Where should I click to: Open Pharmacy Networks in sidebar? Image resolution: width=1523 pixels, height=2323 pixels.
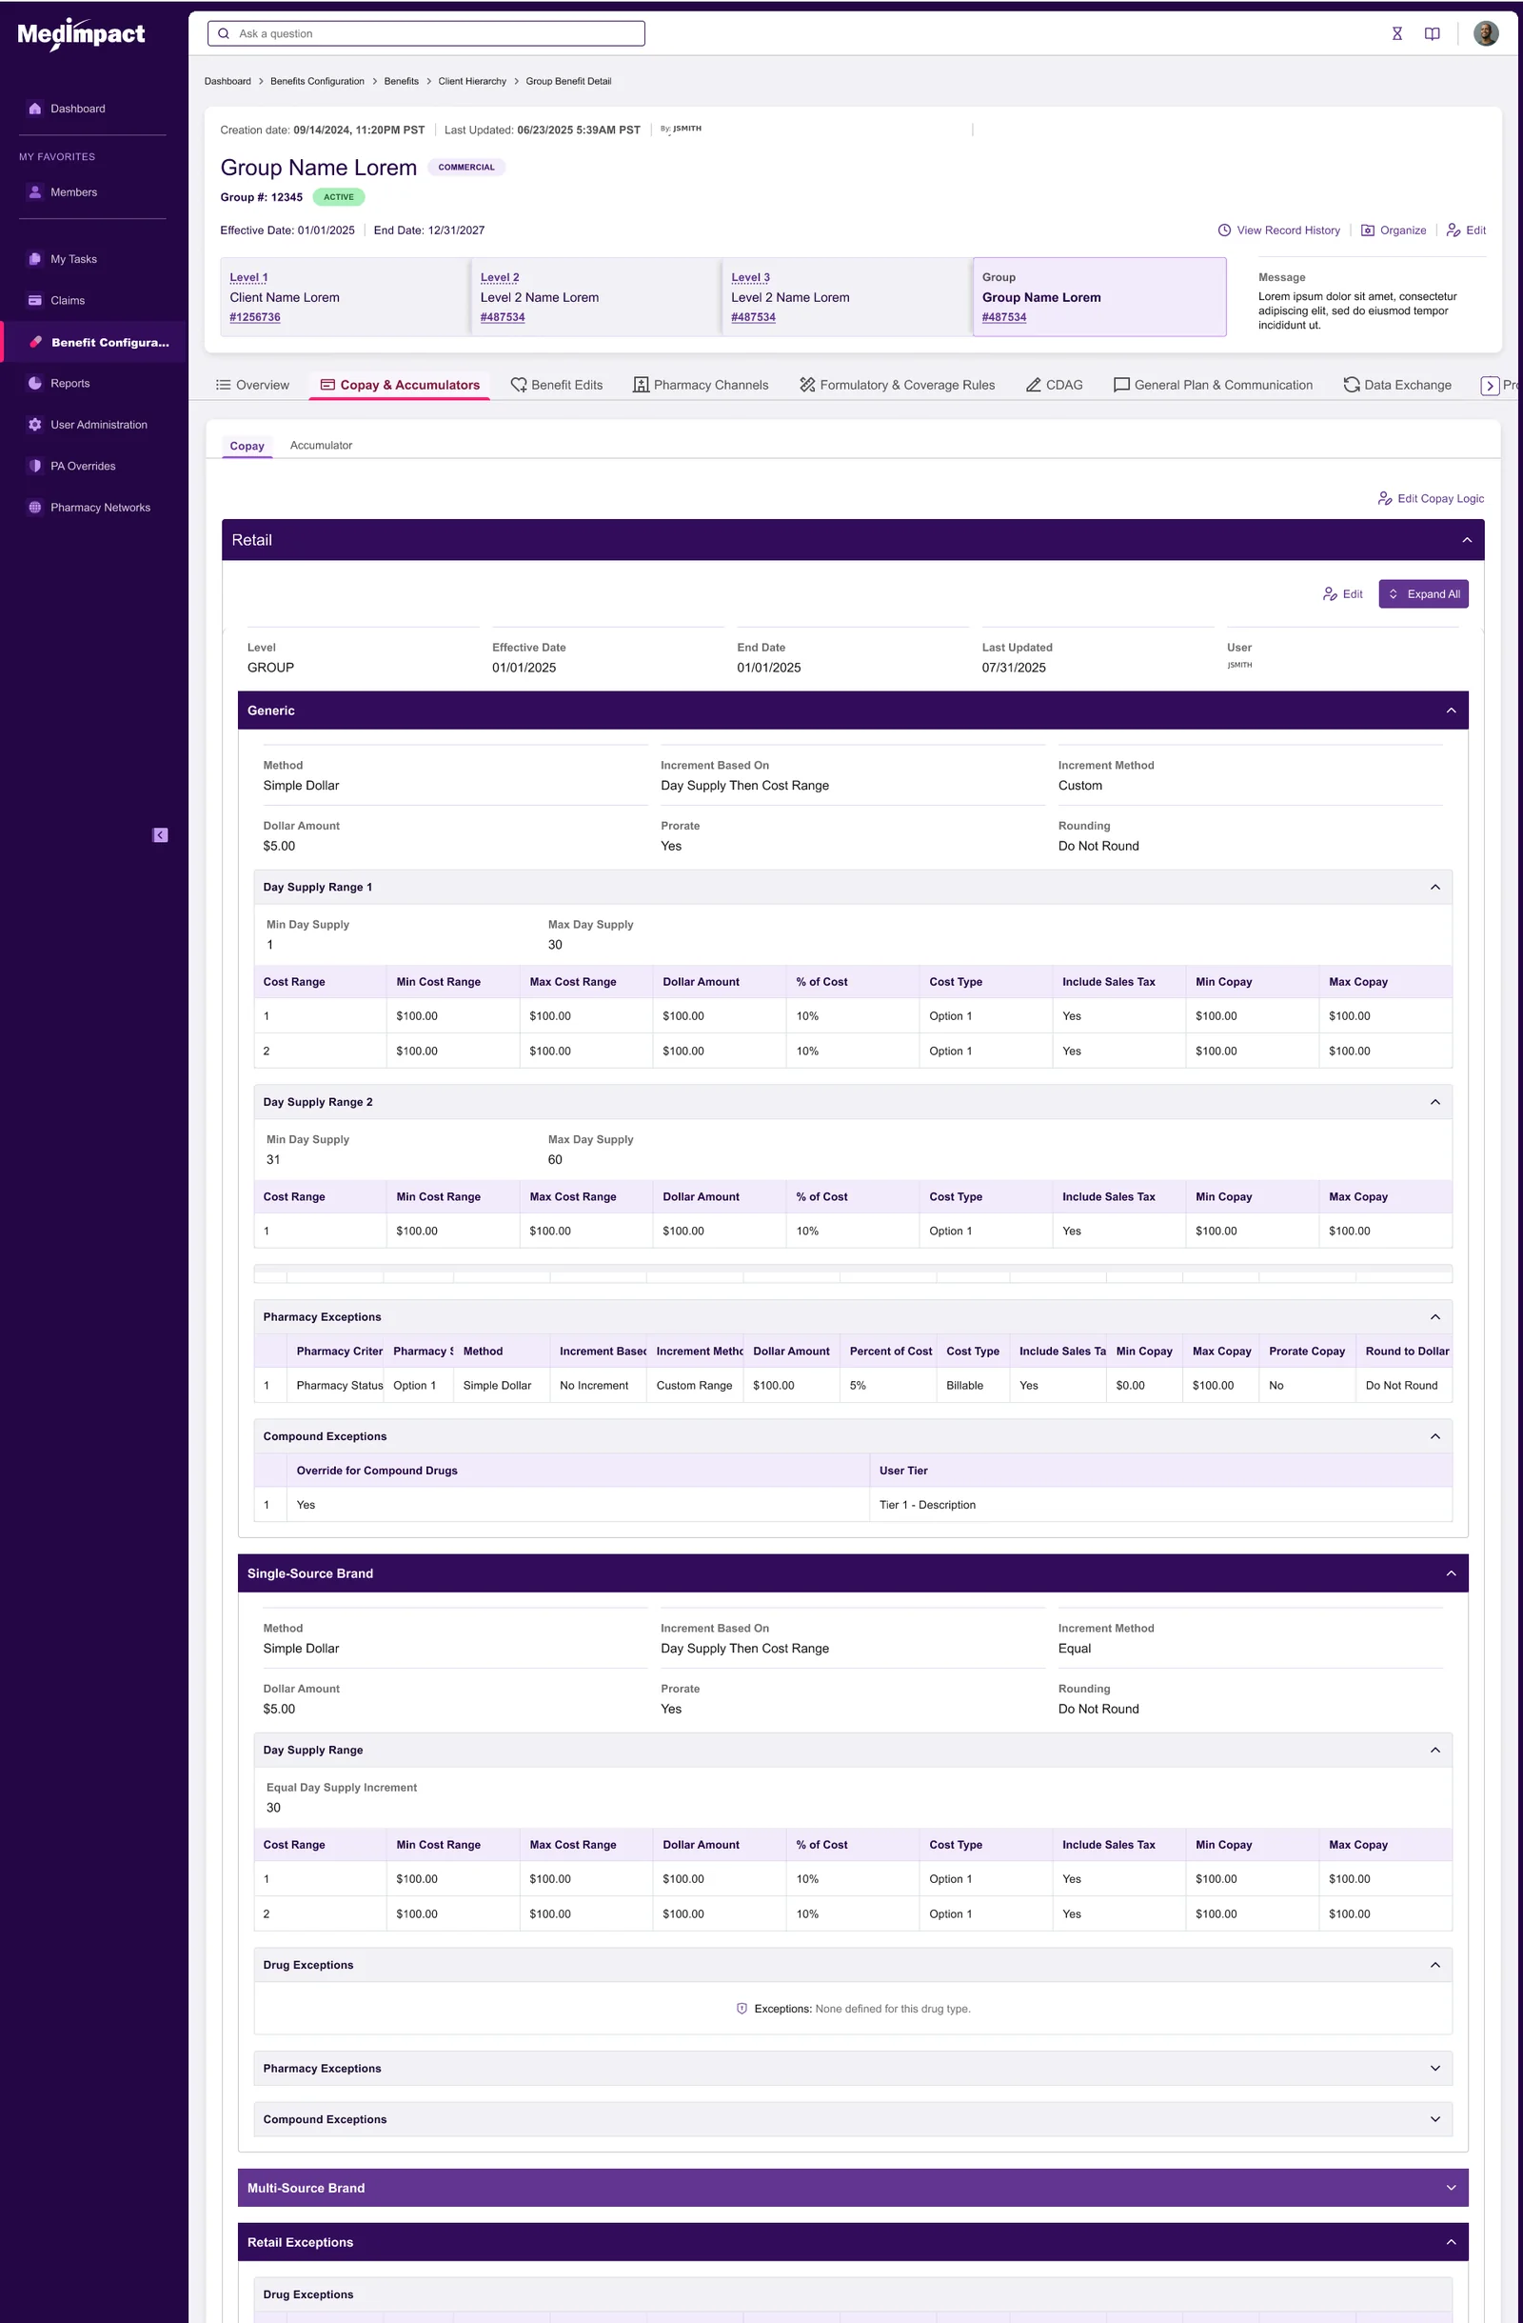pyautogui.click(x=101, y=508)
